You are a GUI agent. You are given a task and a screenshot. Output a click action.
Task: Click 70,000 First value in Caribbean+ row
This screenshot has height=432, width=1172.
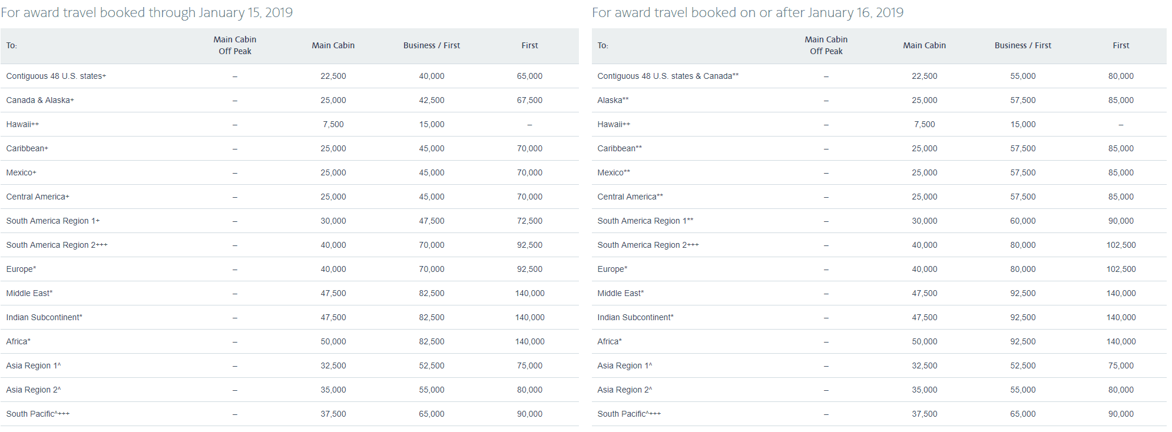(529, 148)
